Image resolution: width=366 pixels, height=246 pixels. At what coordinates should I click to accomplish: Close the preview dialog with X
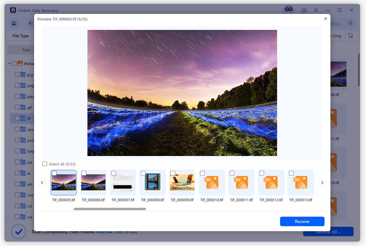point(326,19)
